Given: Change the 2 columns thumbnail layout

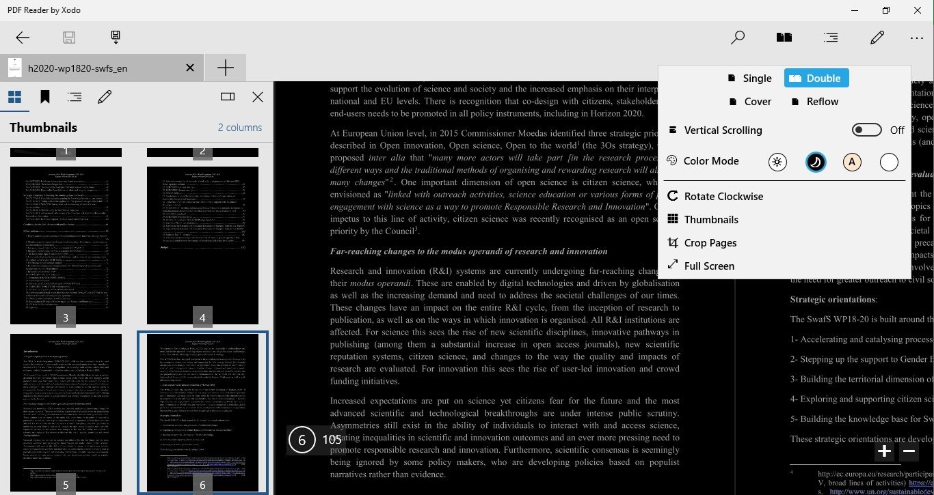Looking at the screenshot, I should (239, 128).
